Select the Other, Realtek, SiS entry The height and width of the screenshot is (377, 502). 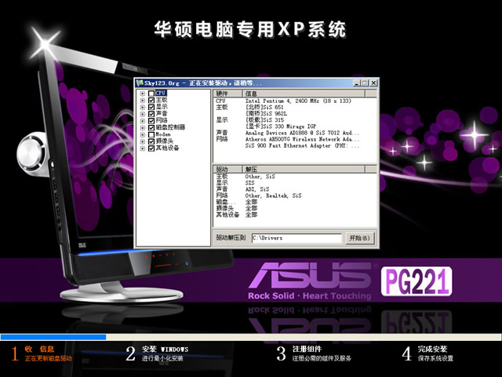pyautogui.click(x=273, y=196)
